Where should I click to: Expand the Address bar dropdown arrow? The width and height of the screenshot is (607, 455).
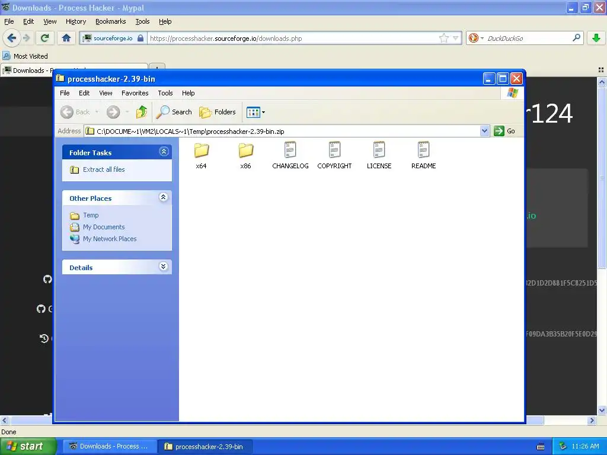coord(484,131)
